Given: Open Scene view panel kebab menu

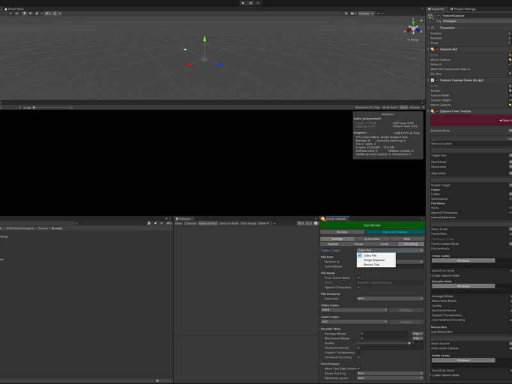Looking at the screenshot, I should click(x=422, y=9).
